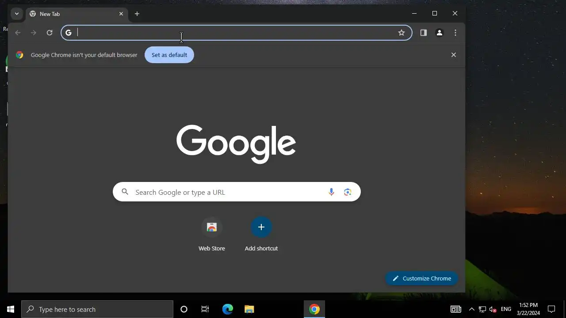Open network status tray icon
566x318 pixels.
pyautogui.click(x=482, y=309)
